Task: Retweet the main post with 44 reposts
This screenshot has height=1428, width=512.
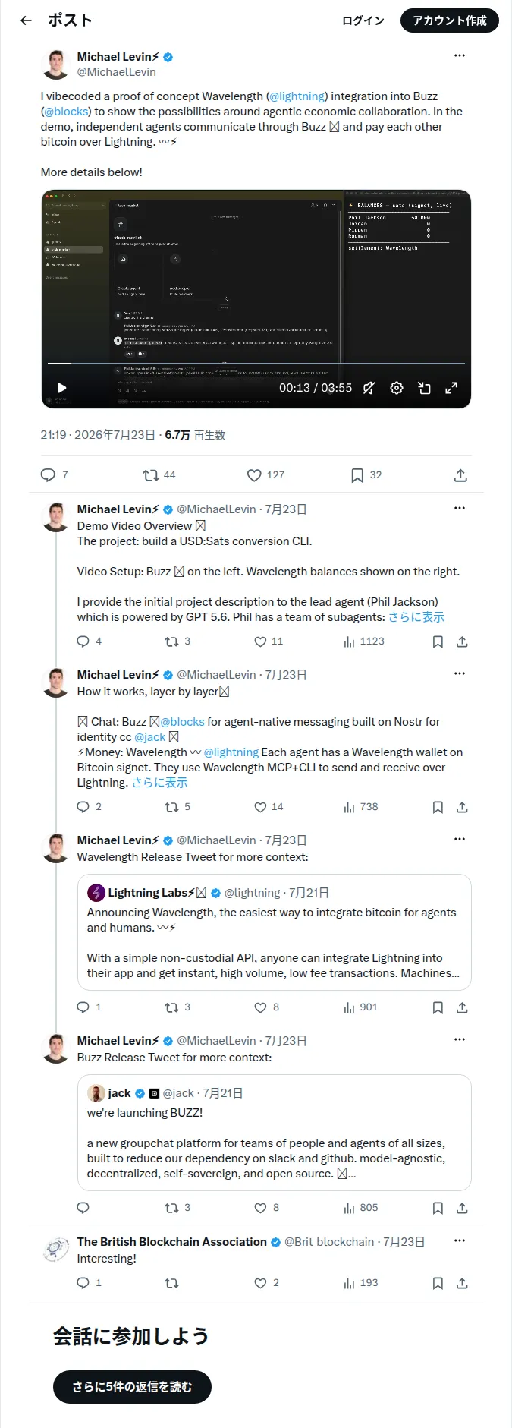Action: click(159, 475)
